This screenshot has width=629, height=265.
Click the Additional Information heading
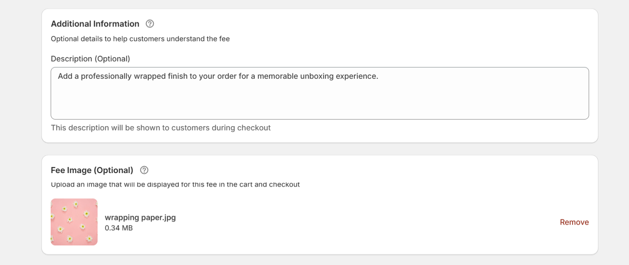tap(95, 23)
